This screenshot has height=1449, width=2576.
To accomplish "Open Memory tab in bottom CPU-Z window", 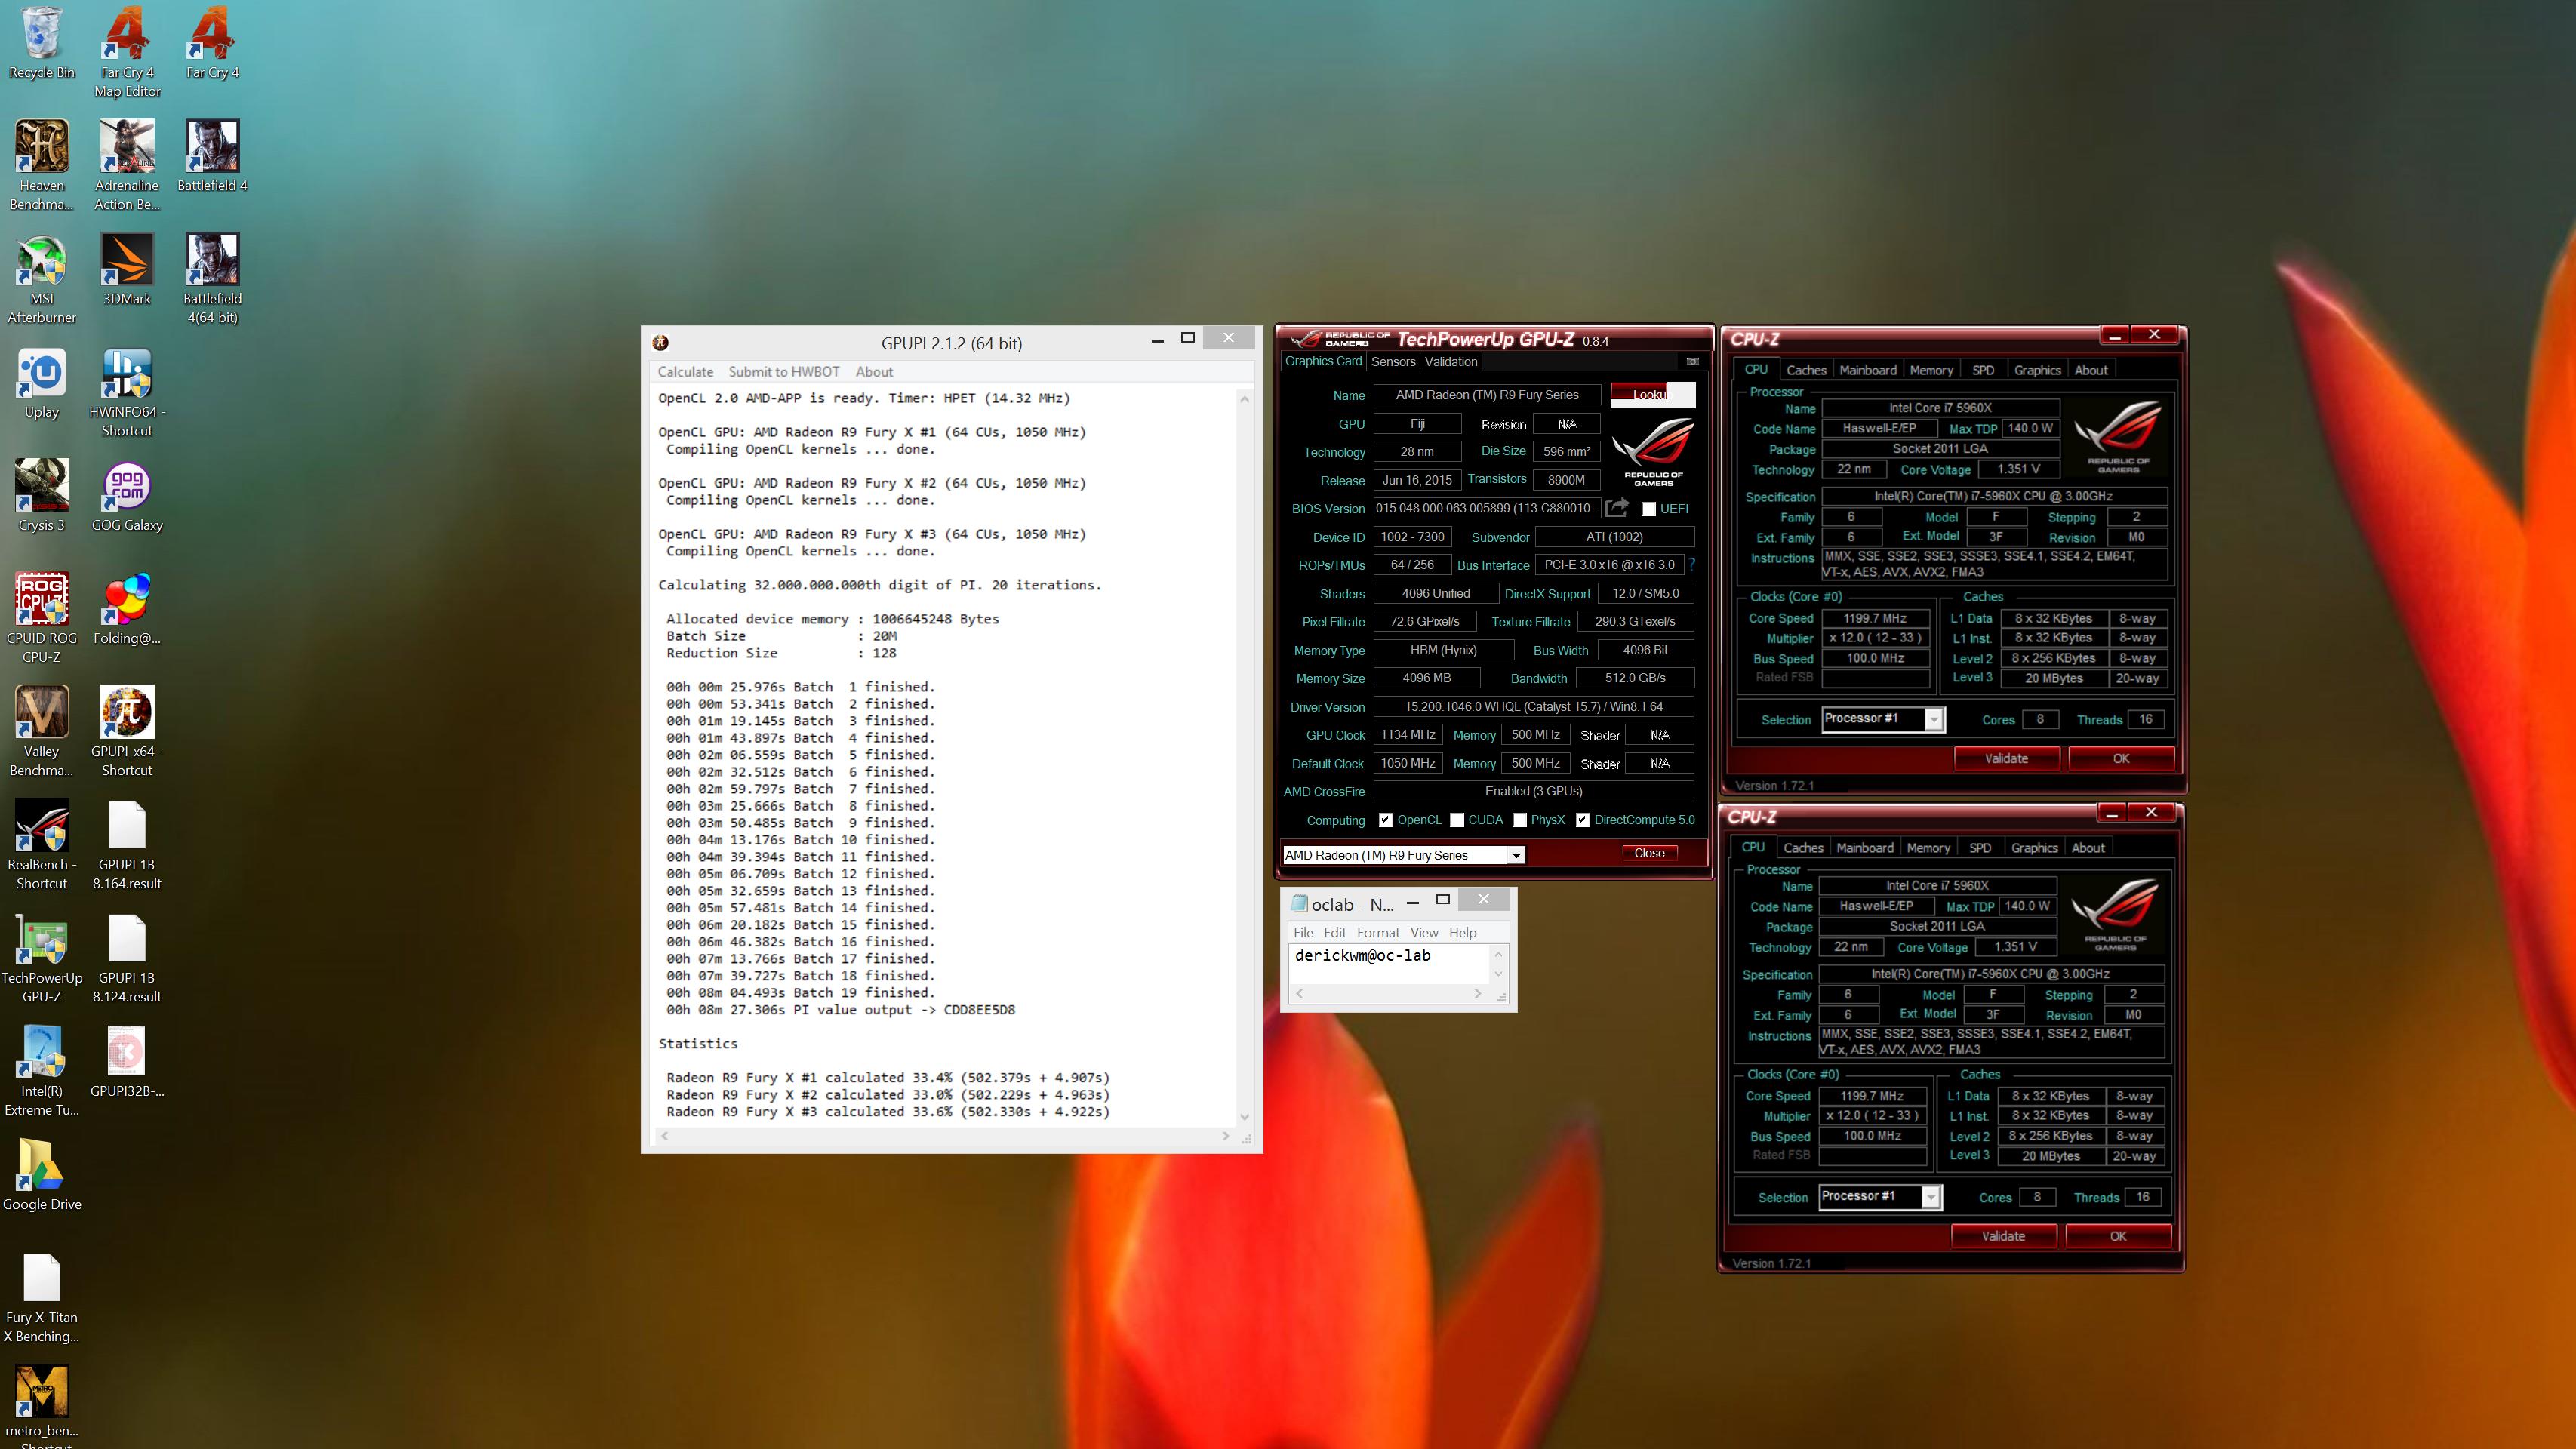I will tap(1928, 848).
